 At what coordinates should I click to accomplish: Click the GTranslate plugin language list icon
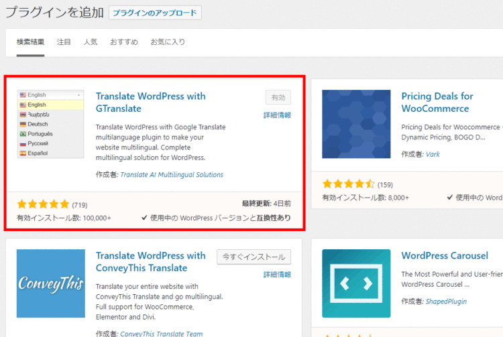[x=50, y=124]
